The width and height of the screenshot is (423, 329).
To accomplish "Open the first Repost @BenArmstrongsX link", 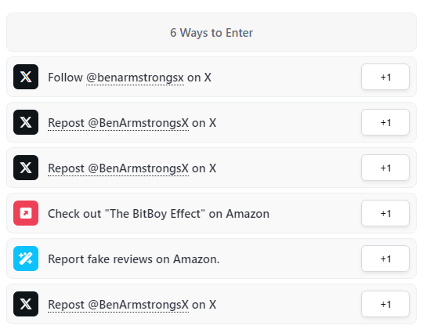I will pyautogui.click(x=118, y=123).
